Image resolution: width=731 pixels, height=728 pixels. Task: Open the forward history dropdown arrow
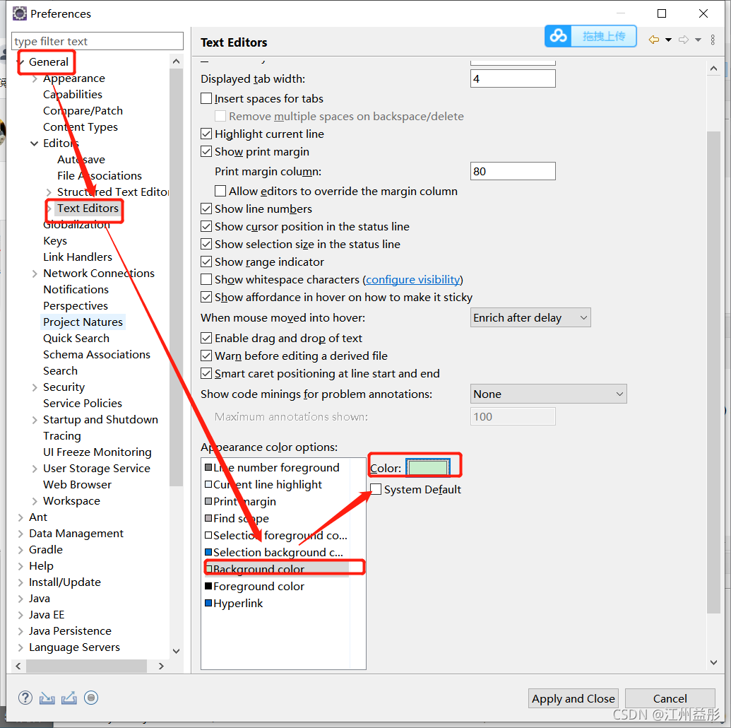pos(698,40)
